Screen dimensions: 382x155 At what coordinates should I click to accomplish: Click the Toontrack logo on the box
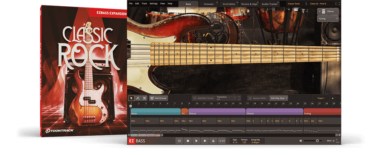point(59,131)
